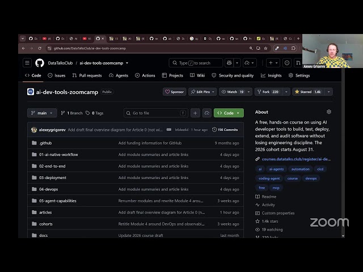Image resolution: width=363 pixels, height=272 pixels.
Task: Open the main branch selector
Action: (x=42, y=113)
